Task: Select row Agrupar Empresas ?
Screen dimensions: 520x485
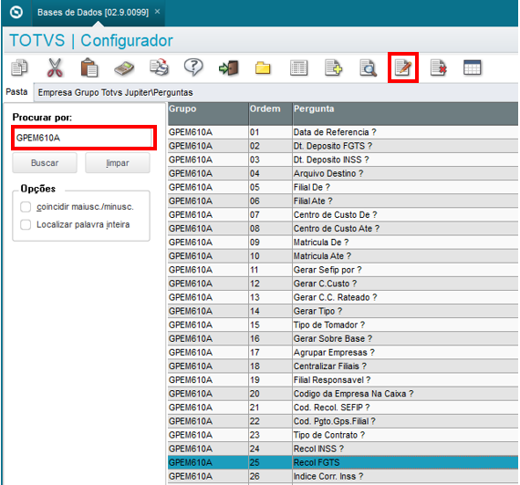Action: point(343,353)
